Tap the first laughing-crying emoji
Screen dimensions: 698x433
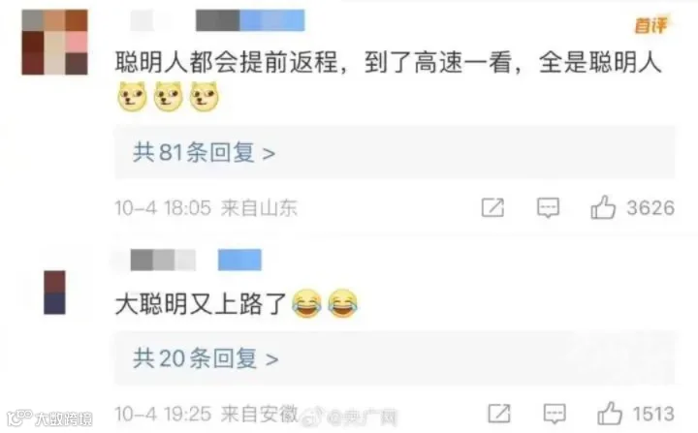(x=306, y=303)
